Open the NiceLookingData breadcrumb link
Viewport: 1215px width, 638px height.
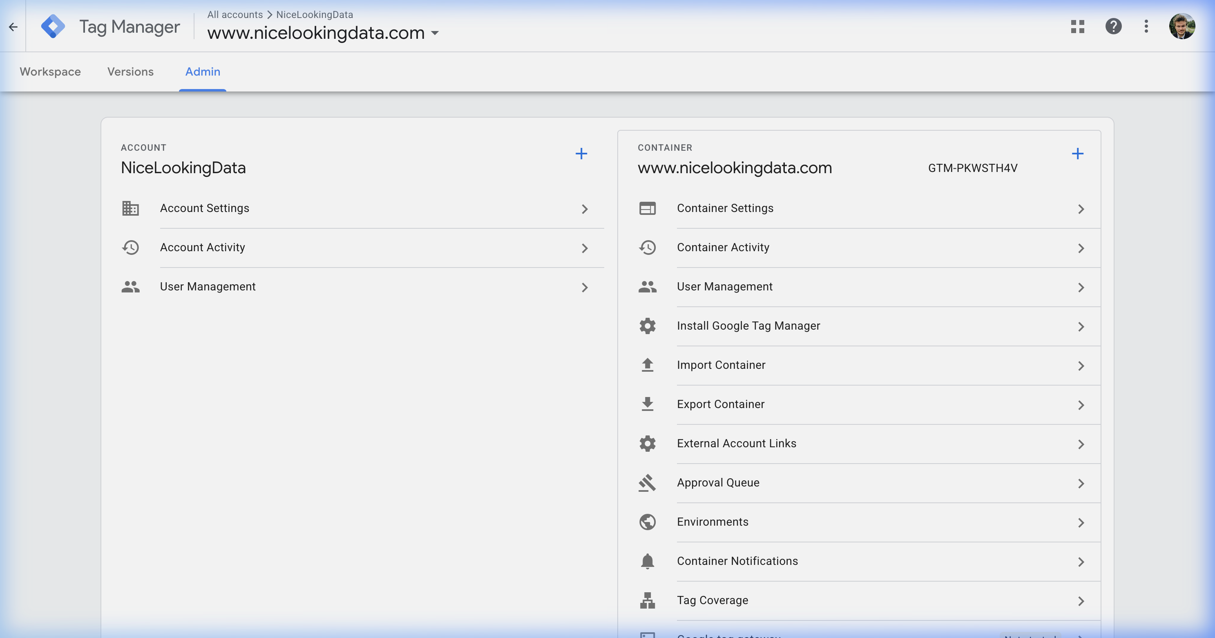[x=315, y=15]
